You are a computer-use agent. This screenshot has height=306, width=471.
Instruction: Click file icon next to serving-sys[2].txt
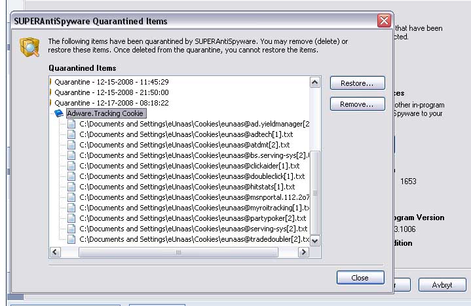coord(71,229)
